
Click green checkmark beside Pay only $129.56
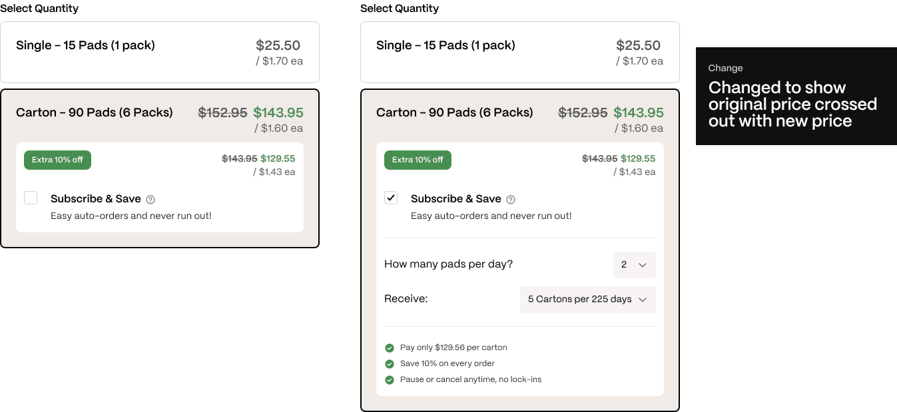tap(390, 348)
